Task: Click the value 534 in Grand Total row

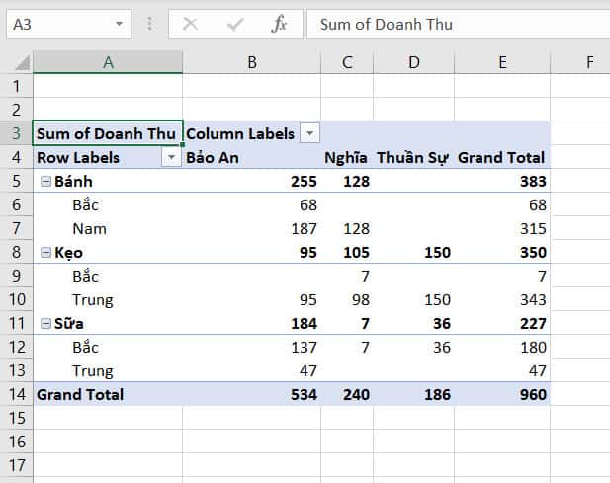Action: point(304,394)
